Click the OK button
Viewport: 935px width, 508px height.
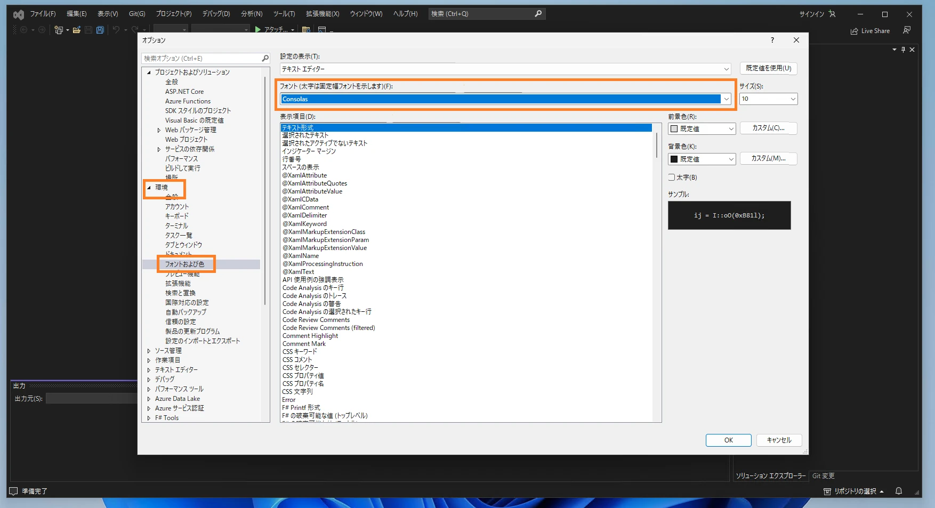728,440
